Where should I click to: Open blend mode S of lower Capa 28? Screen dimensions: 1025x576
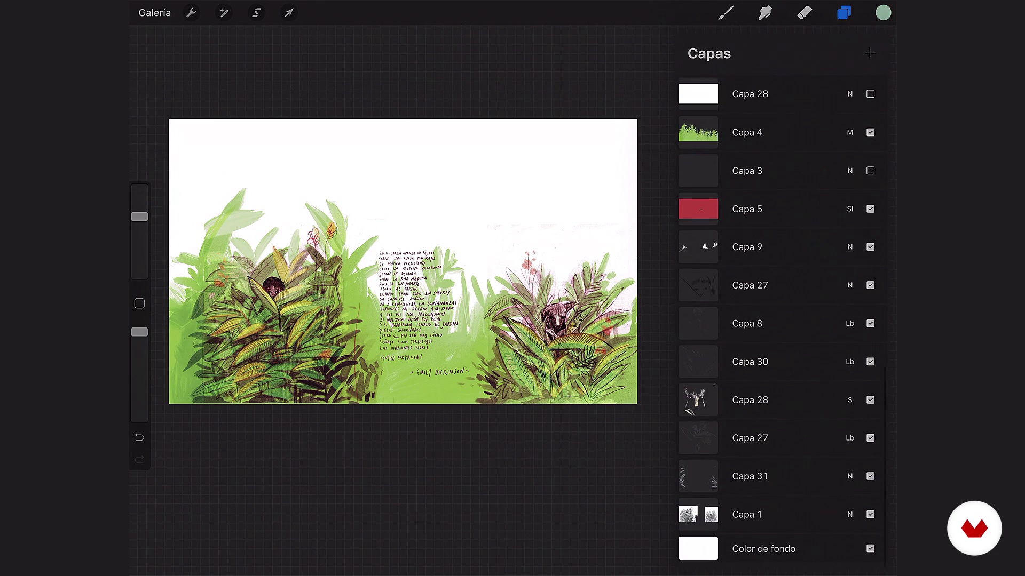[x=850, y=400]
